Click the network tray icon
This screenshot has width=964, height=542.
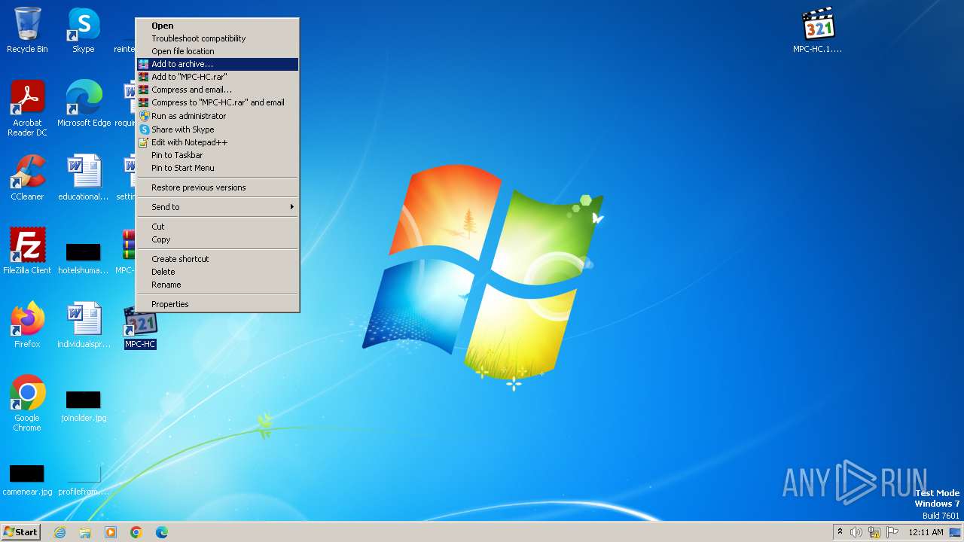pos(874,532)
